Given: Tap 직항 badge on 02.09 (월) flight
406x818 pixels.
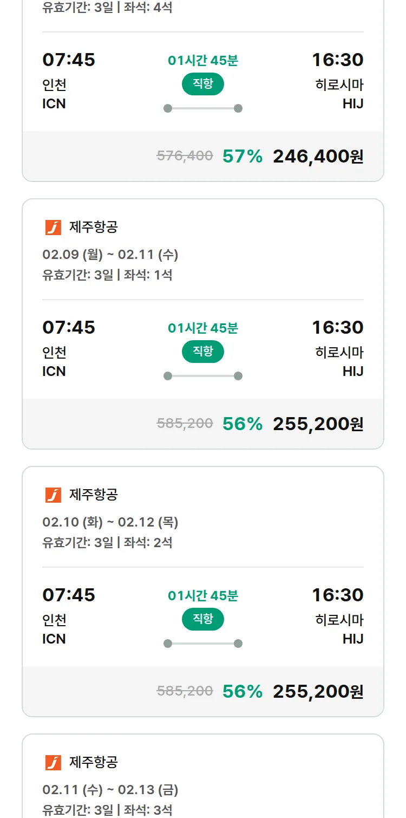Looking at the screenshot, I should click(x=203, y=352).
